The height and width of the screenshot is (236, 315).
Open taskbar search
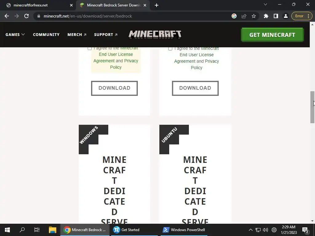[x=22, y=230]
